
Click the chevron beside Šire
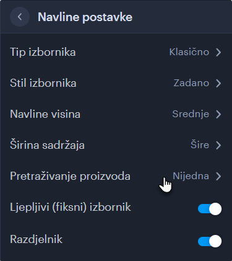point(218,145)
